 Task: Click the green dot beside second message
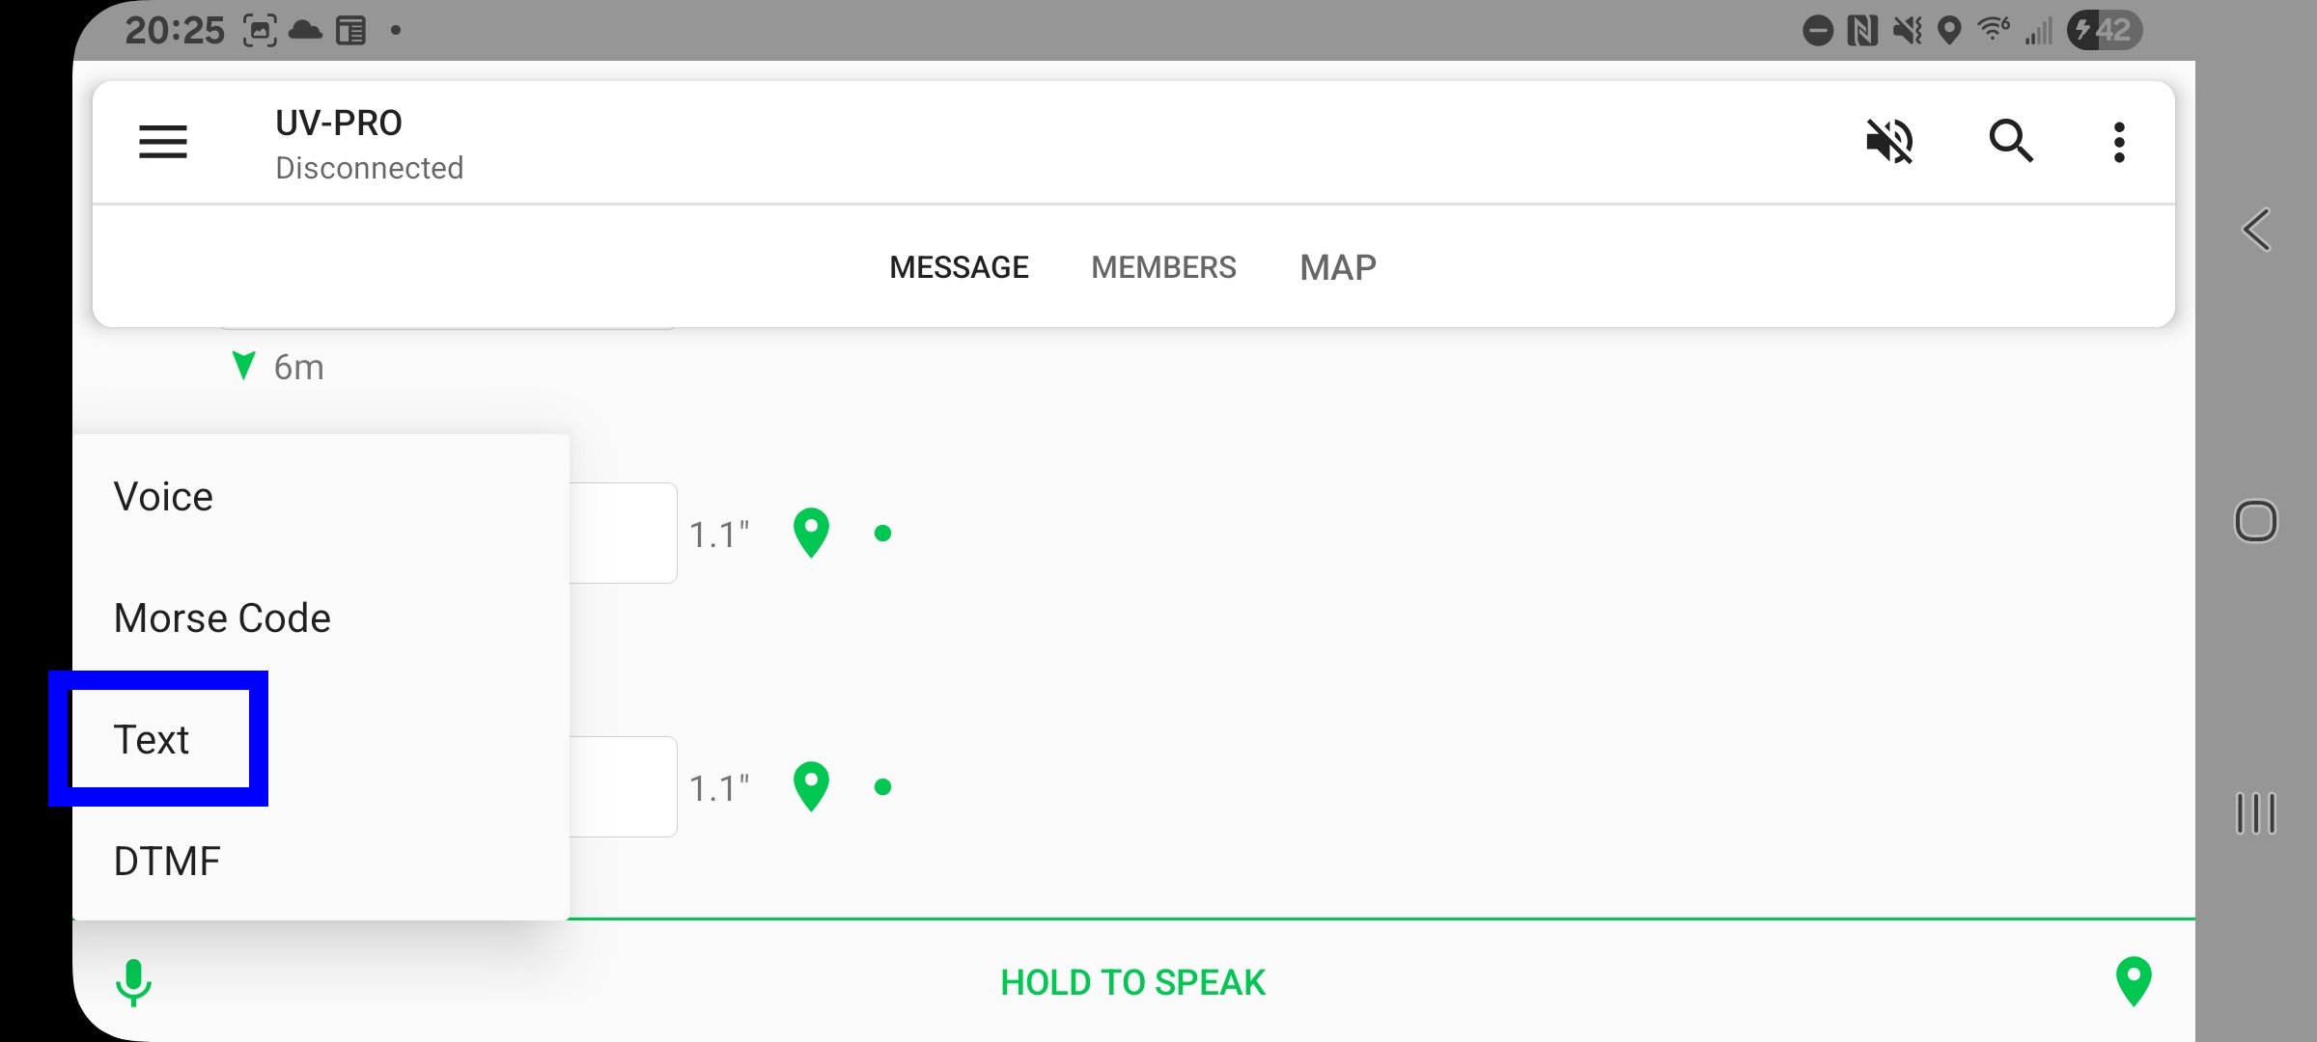pyautogui.click(x=882, y=786)
